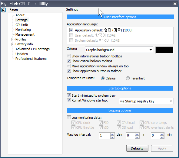The height and width of the screenshot is (158, 179).
Task: Click the hr log interval input field
Action: (x=131, y=135)
